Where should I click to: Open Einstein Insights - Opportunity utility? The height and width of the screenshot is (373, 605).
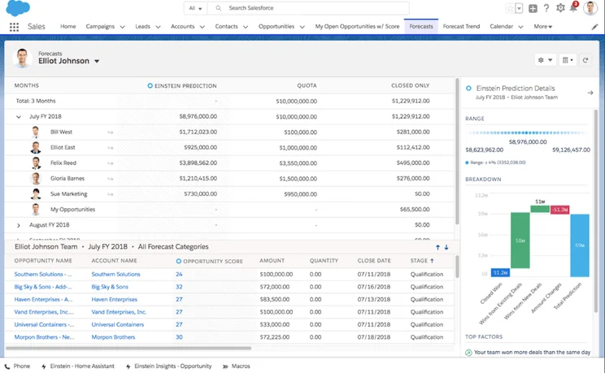(x=168, y=366)
